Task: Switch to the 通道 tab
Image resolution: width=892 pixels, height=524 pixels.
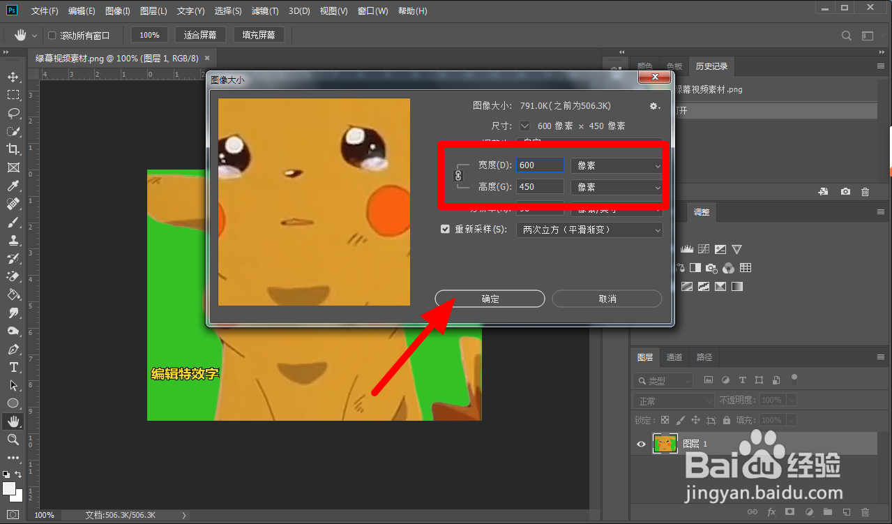Action: [674, 357]
